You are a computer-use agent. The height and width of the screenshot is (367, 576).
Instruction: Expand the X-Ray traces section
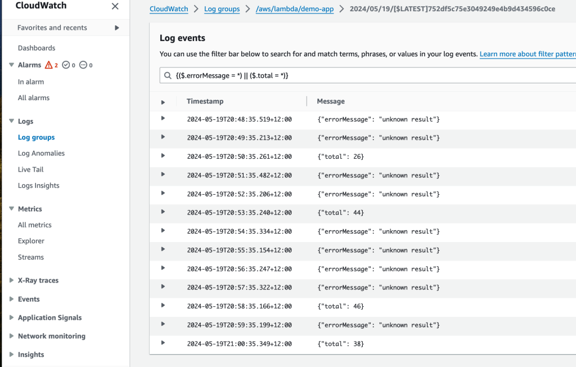pyautogui.click(x=12, y=280)
